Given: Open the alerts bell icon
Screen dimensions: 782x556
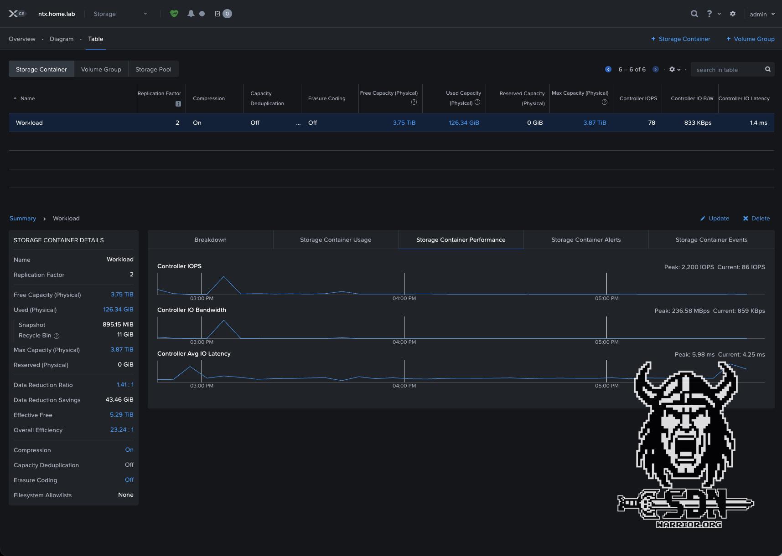Looking at the screenshot, I should pos(191,14).
